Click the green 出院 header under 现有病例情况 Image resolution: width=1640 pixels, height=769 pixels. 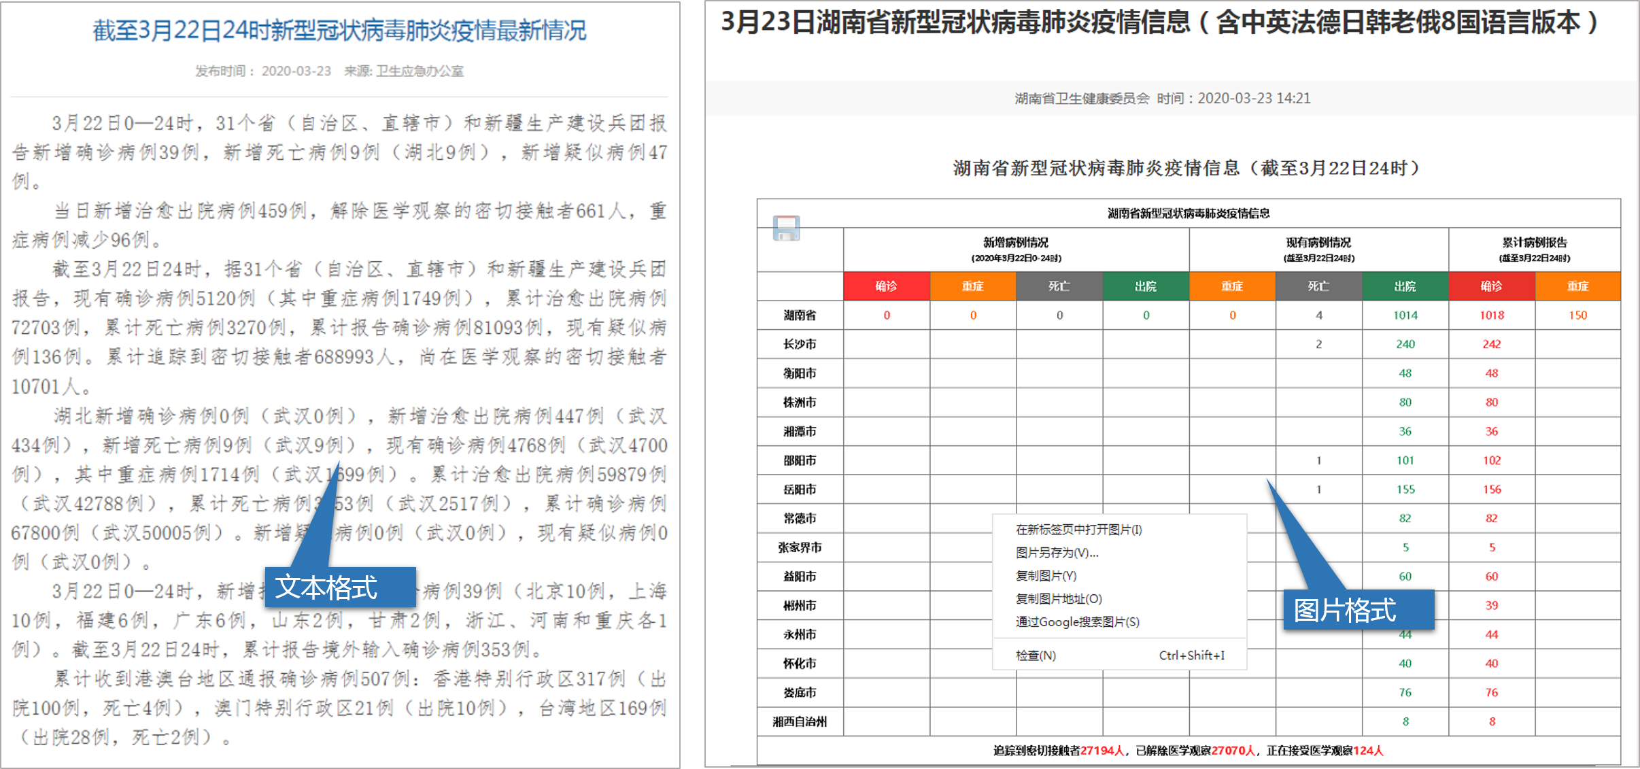[x=1405, y=286]
